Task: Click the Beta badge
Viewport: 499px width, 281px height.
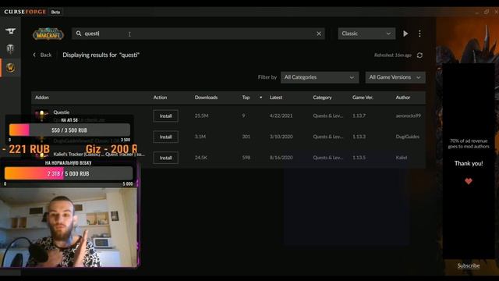Action: (x=55, y=12)
